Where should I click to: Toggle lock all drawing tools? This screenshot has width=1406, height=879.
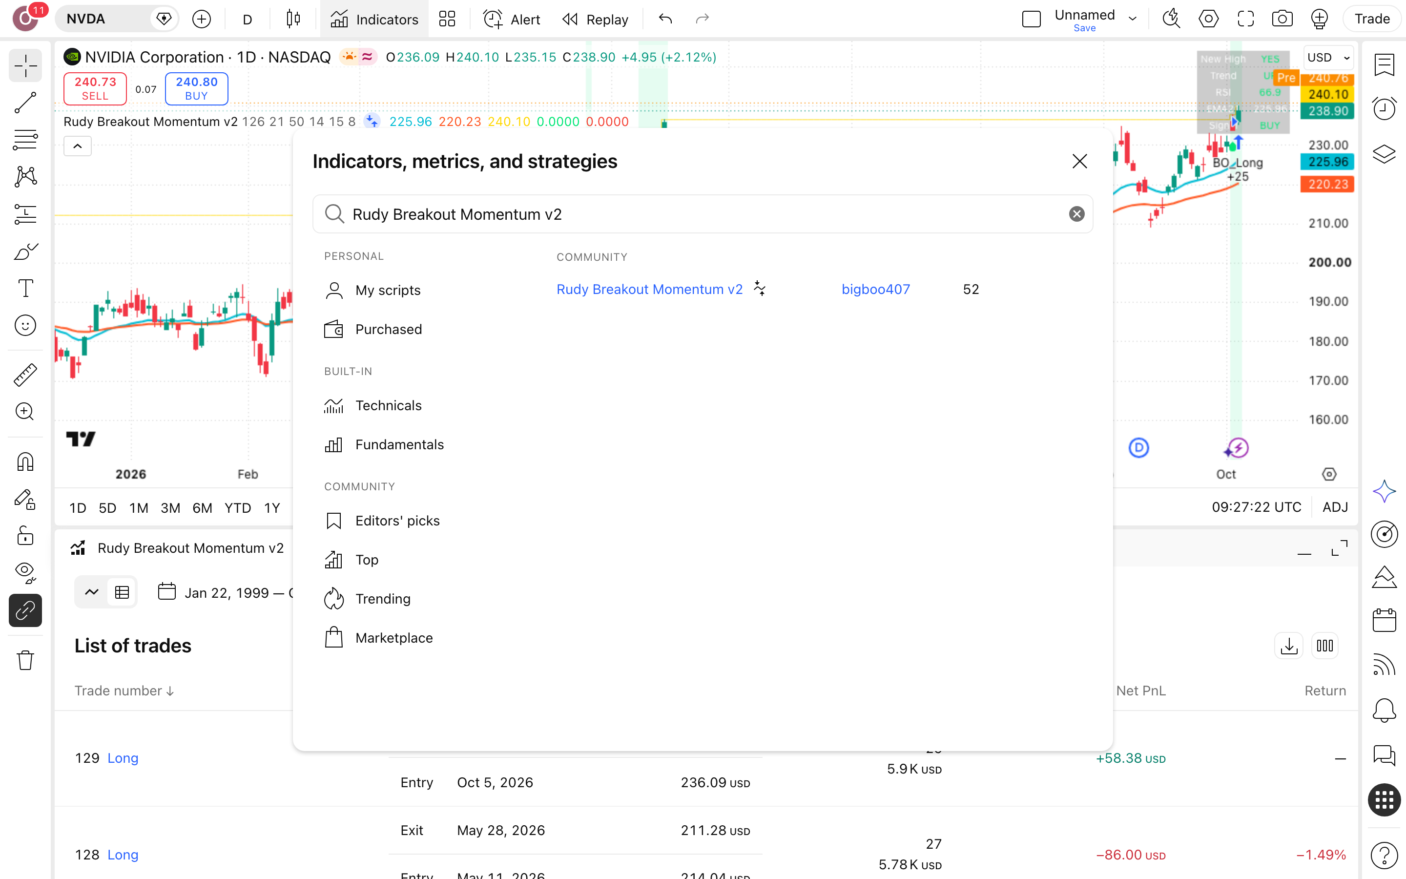[25, 536]
